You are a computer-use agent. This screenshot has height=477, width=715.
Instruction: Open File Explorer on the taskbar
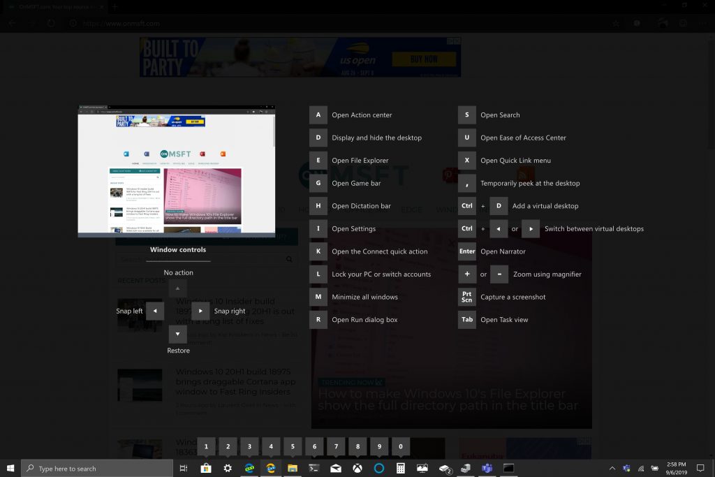tap(293, 469)
